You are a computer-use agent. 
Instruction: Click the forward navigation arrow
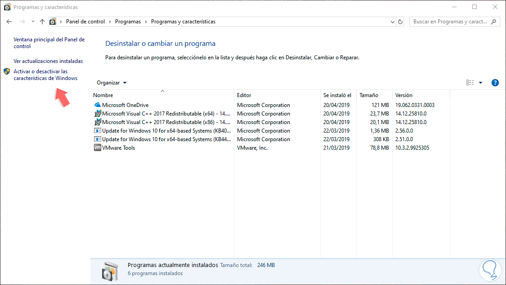coord(22,22)
